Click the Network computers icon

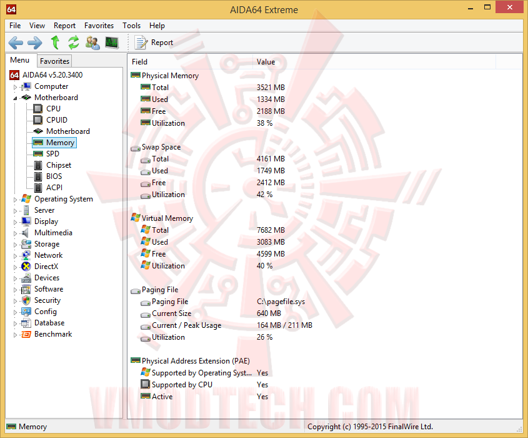click(26, 255)
